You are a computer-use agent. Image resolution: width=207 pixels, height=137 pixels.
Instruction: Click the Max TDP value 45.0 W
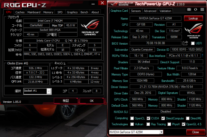[71, 25]
